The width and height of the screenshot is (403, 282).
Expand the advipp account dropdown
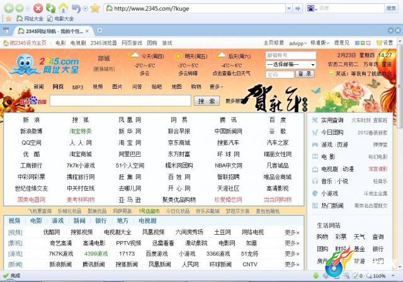pyautogui.click(x=298, y=43)
